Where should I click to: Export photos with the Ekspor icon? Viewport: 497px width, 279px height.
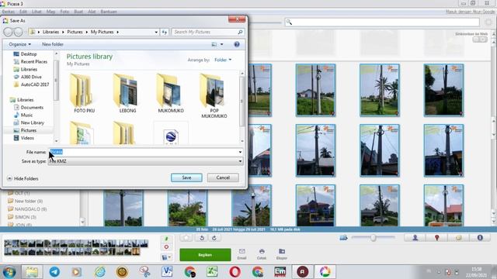pyautogui.click(x=281, y=253)
